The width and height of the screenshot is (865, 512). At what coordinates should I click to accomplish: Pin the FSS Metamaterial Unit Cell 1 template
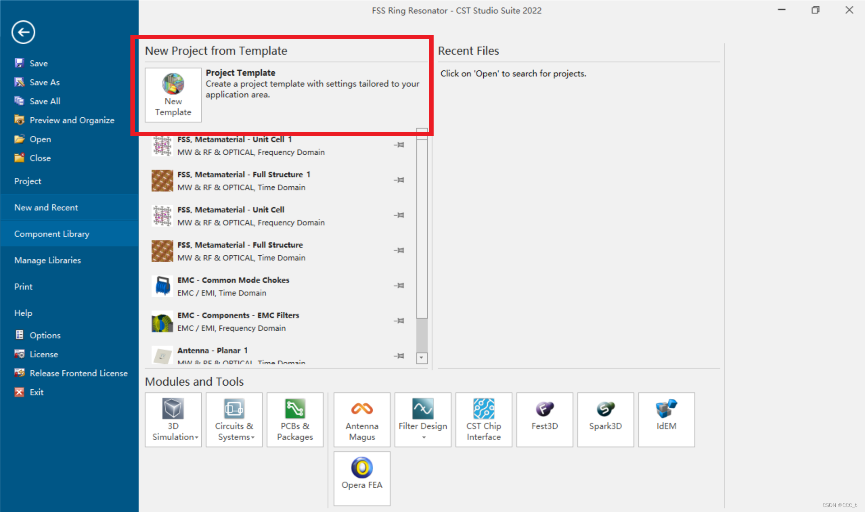pos(399,145)
